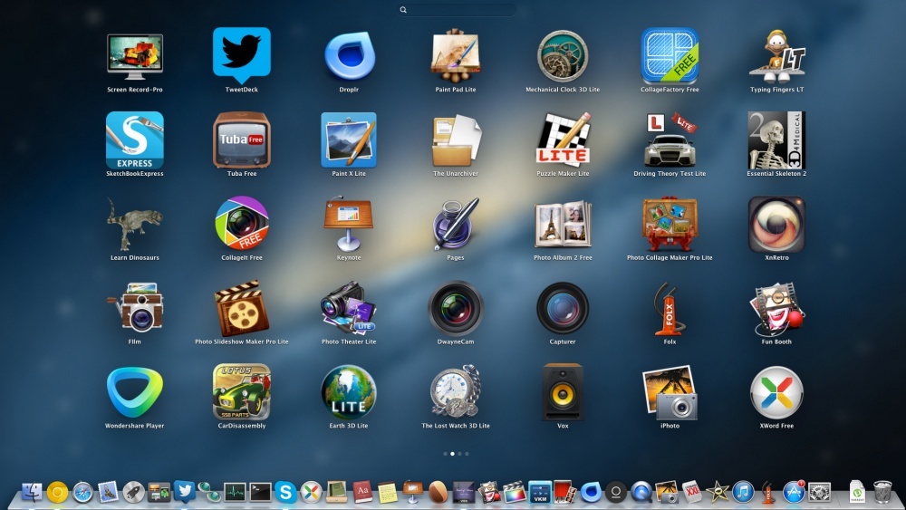The height and width of the screenshot is (510, 906).
Task: Open Skype in the Dock
Action: (285, 492)
